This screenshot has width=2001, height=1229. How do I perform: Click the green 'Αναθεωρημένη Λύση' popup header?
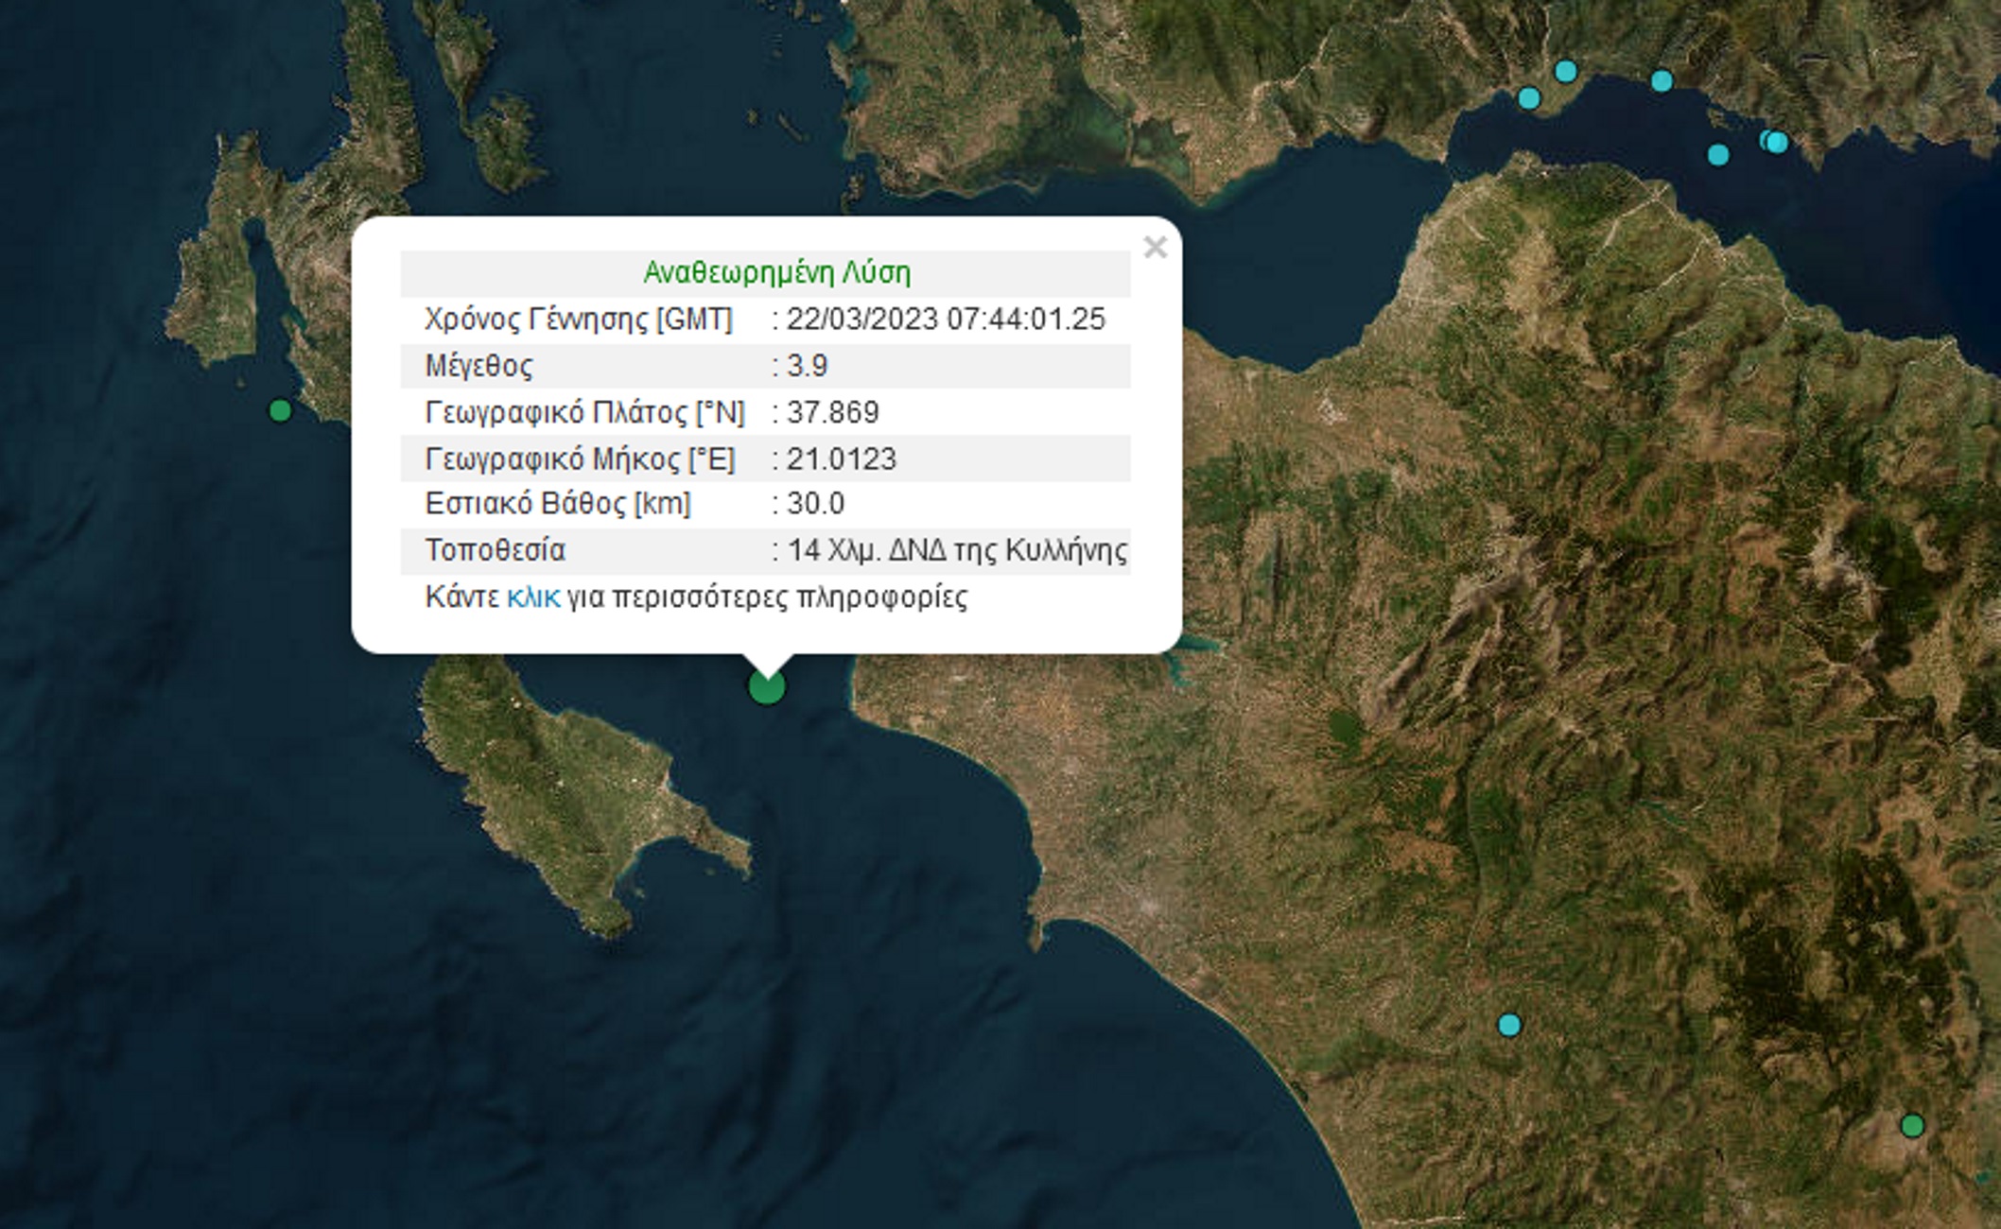[x=776, y=273]
